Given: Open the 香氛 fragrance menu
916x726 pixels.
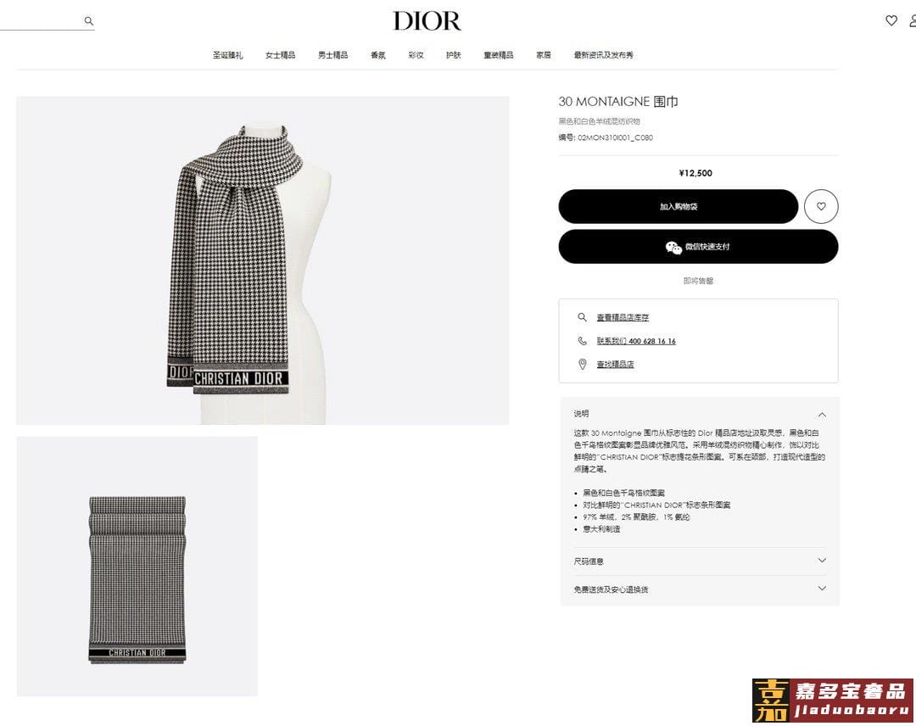Looking at the screenshot, I should [378, 55].
